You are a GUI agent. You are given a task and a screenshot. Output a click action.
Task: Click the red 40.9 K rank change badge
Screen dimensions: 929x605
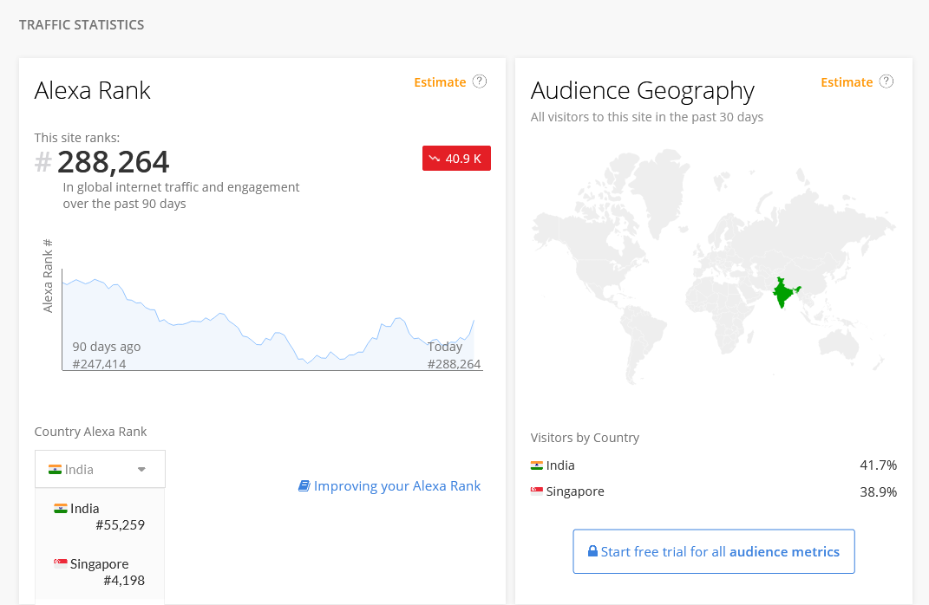click(456, 158)
